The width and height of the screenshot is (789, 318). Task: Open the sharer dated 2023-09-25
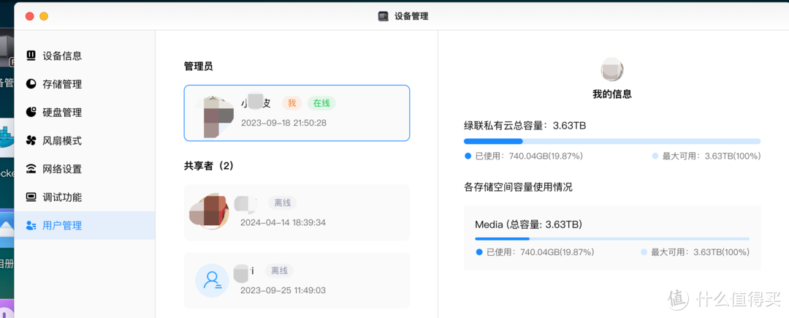297,280
